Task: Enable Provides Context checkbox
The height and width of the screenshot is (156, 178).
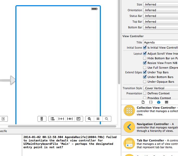Action: [145, 98]
